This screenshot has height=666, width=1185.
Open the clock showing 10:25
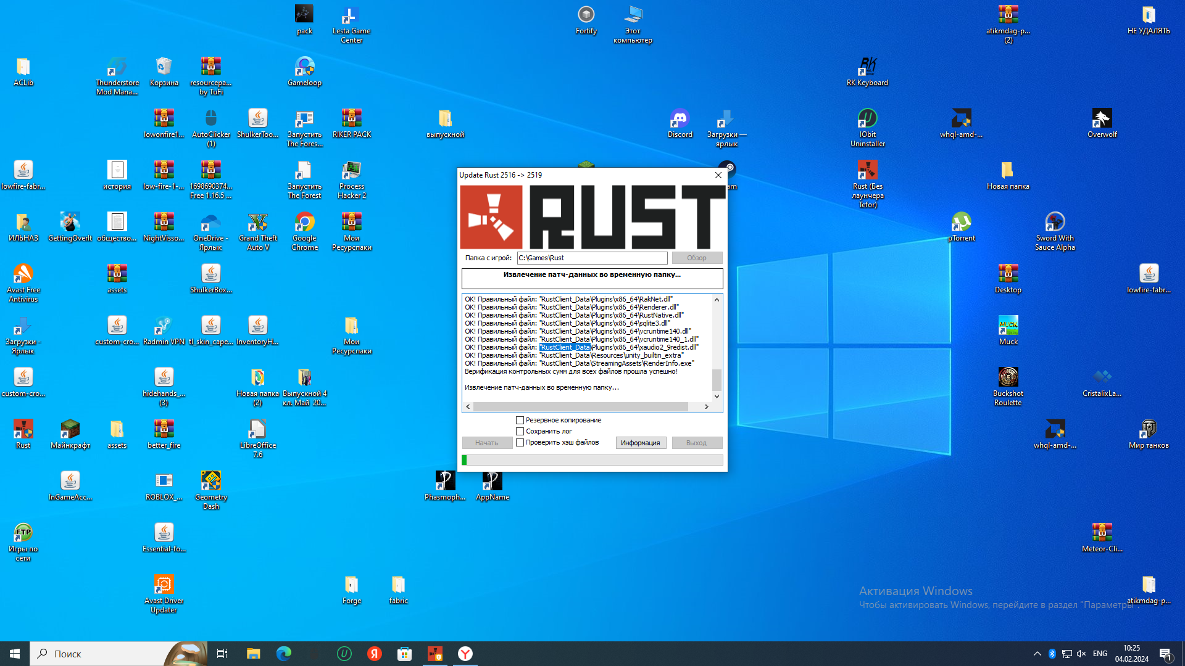click(x=1131, y=654)
